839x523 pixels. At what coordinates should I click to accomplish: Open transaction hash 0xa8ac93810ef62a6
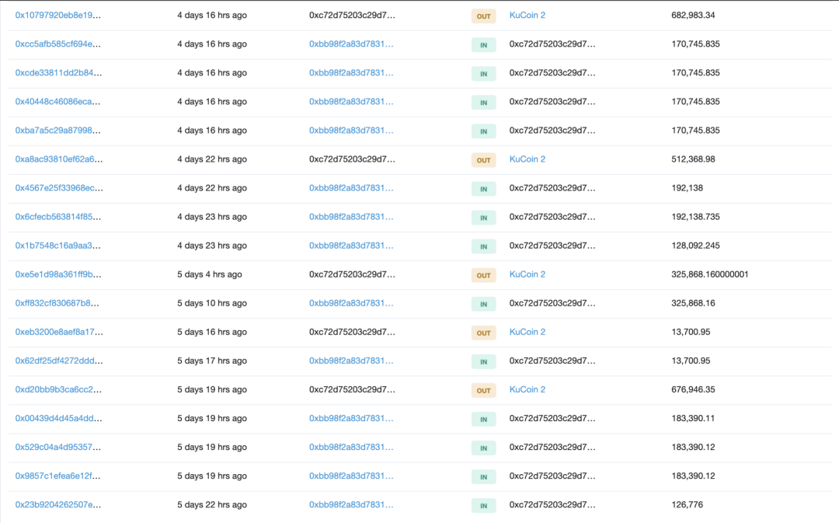click(58, 159)
